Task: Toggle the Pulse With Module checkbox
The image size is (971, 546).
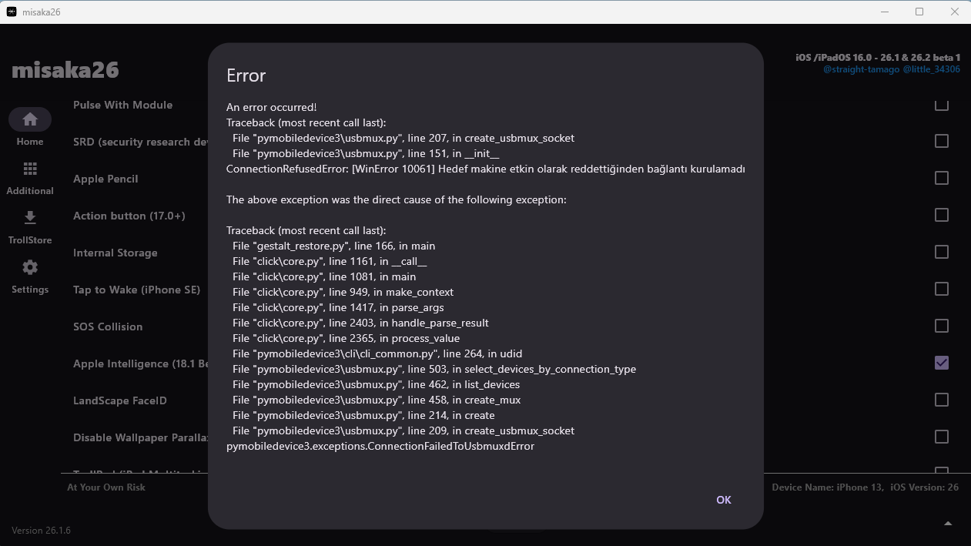Action: (x=941, y=105)
